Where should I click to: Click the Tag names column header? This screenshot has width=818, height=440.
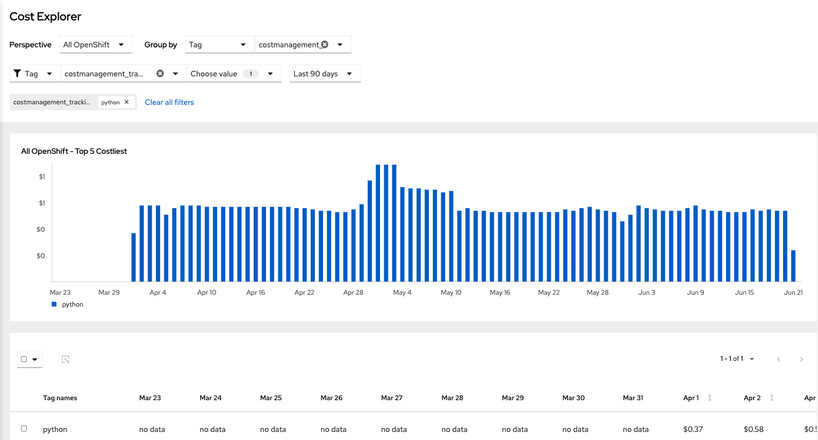tap(60, 398)
